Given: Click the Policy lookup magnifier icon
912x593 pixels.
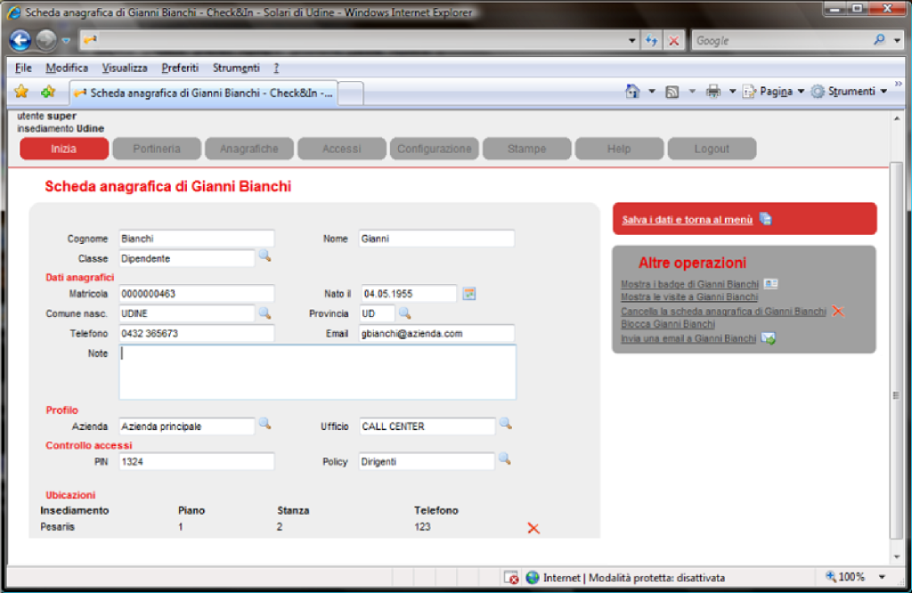Looking at the screenshot, I should coord(505,459).
